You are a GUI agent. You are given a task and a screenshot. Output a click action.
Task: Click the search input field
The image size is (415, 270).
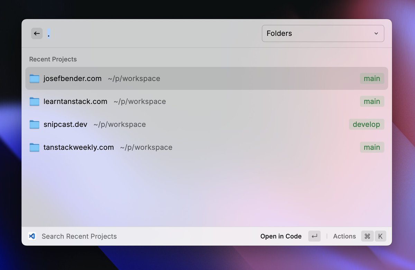point(152,33)
